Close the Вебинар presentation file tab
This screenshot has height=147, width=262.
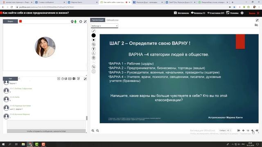tap(117, 26)
